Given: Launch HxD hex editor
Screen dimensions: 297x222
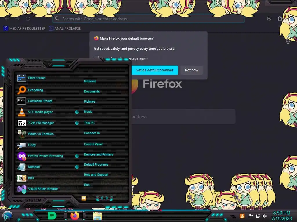Looking at the screenshot, I should point(26,178).
